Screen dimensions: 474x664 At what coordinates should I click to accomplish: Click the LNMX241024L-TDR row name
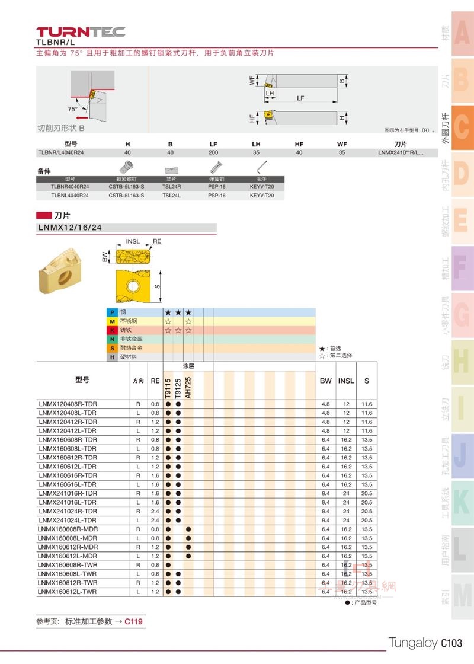pyautogui.click(x=68, y=520)
